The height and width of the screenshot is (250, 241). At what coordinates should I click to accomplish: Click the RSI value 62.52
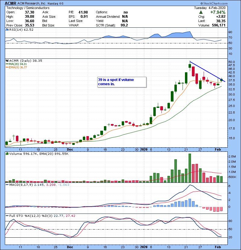pos(29,30)
